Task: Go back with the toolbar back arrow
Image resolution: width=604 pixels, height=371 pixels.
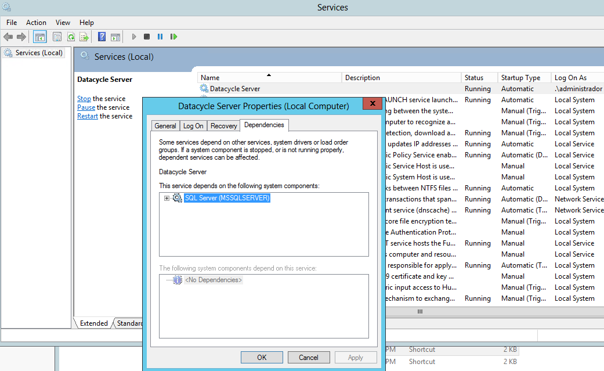Action: click(x=8, y=37)
